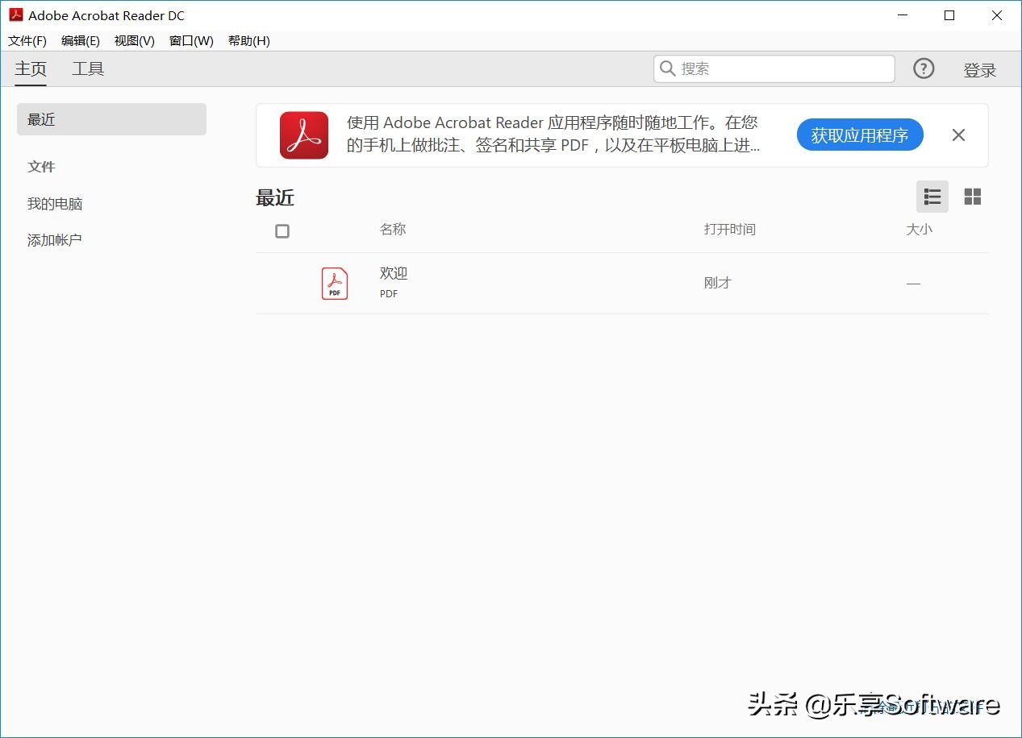
Task: Minimize the Acrobat Reader window
Action: click(x=902, y=15)
